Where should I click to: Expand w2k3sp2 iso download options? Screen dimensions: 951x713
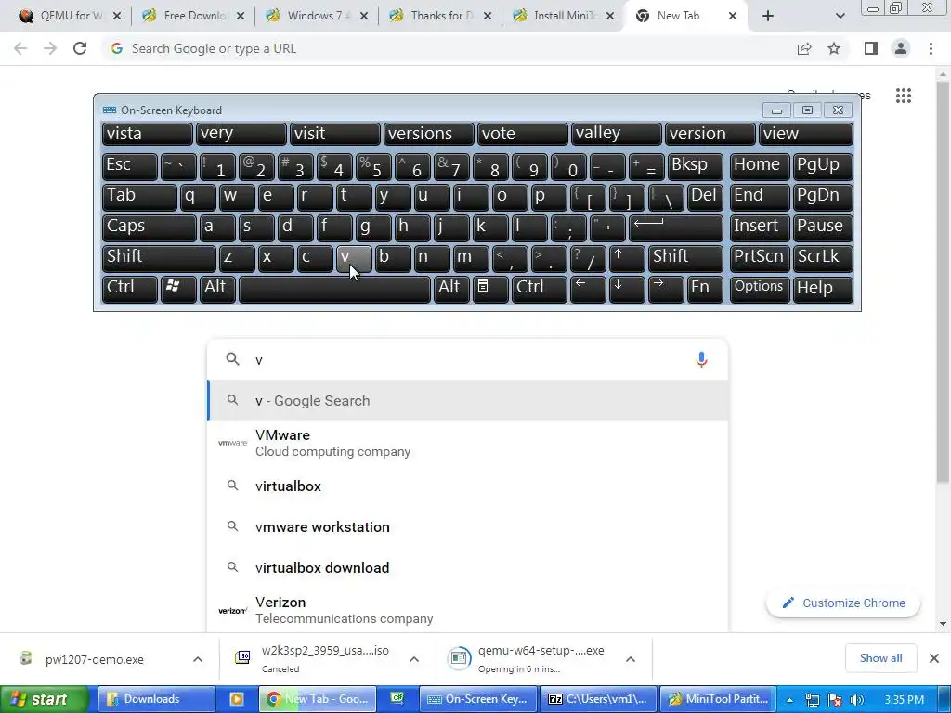tap(414, 659)
